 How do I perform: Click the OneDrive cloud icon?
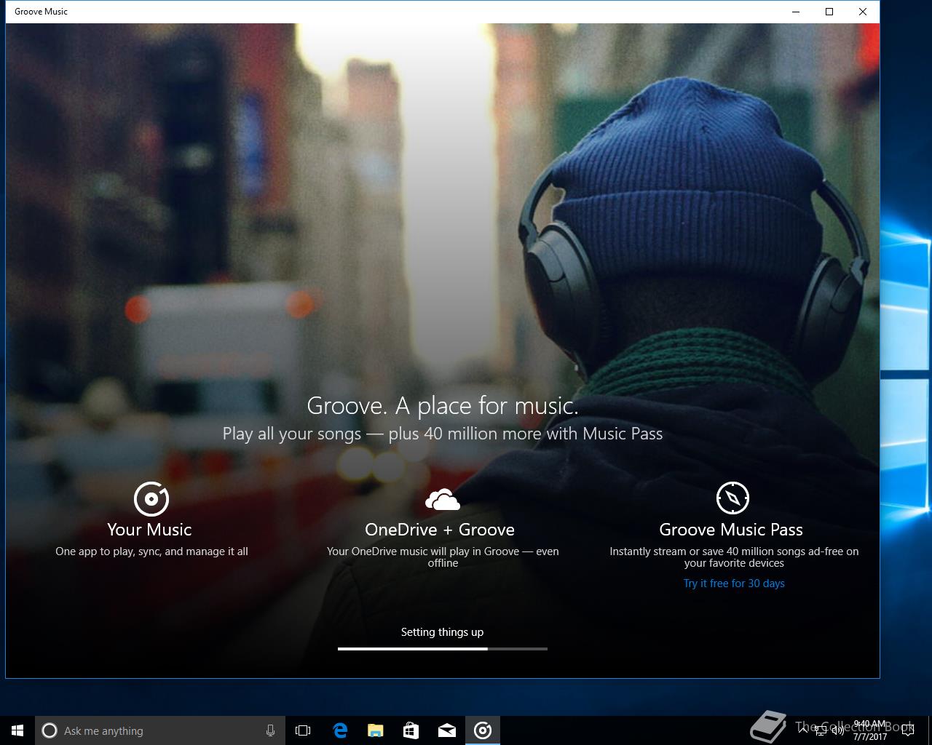pos(443,500)
